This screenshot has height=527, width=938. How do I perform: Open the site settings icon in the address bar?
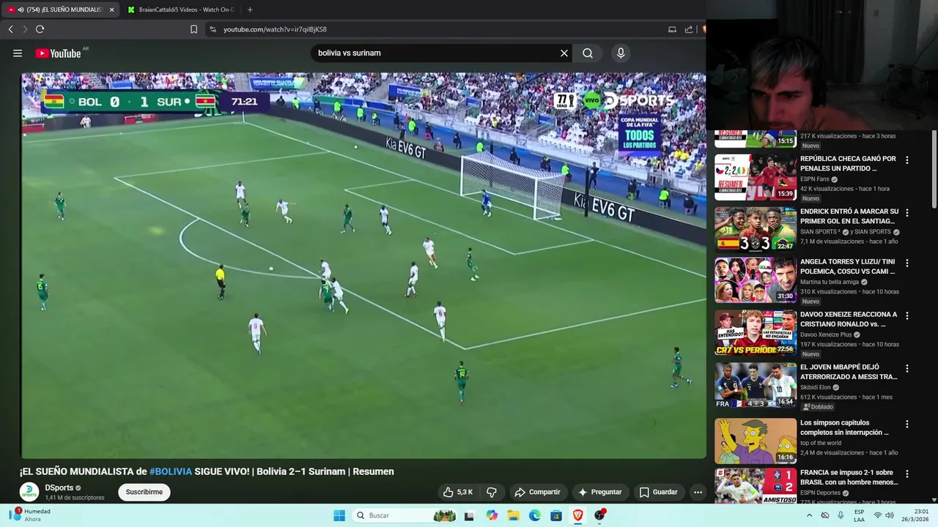213,29
